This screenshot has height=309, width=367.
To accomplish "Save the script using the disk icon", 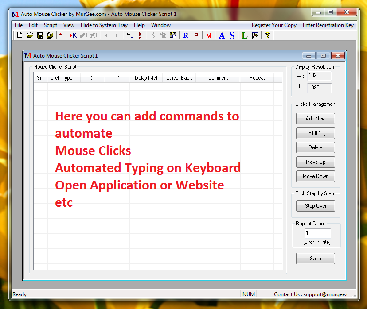I will [x=40, y=35].
